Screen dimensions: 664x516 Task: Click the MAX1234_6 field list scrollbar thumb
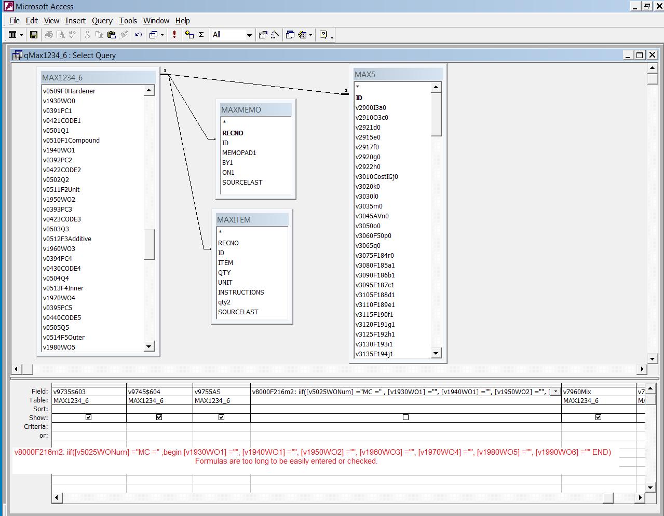pyautogui.click(x=149, y=244)
